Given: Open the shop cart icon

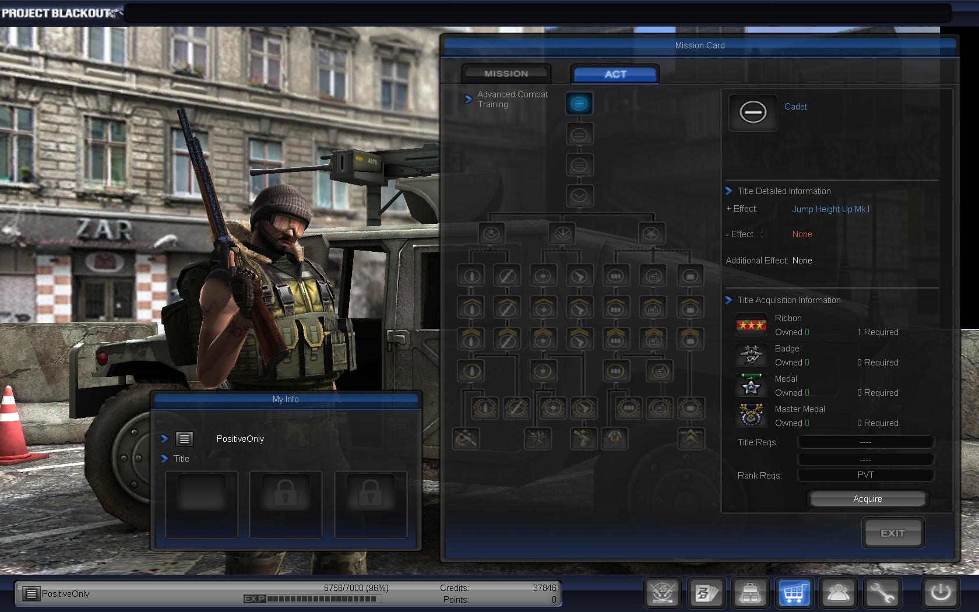Looking at the screenshot, I should click(794, 593).
